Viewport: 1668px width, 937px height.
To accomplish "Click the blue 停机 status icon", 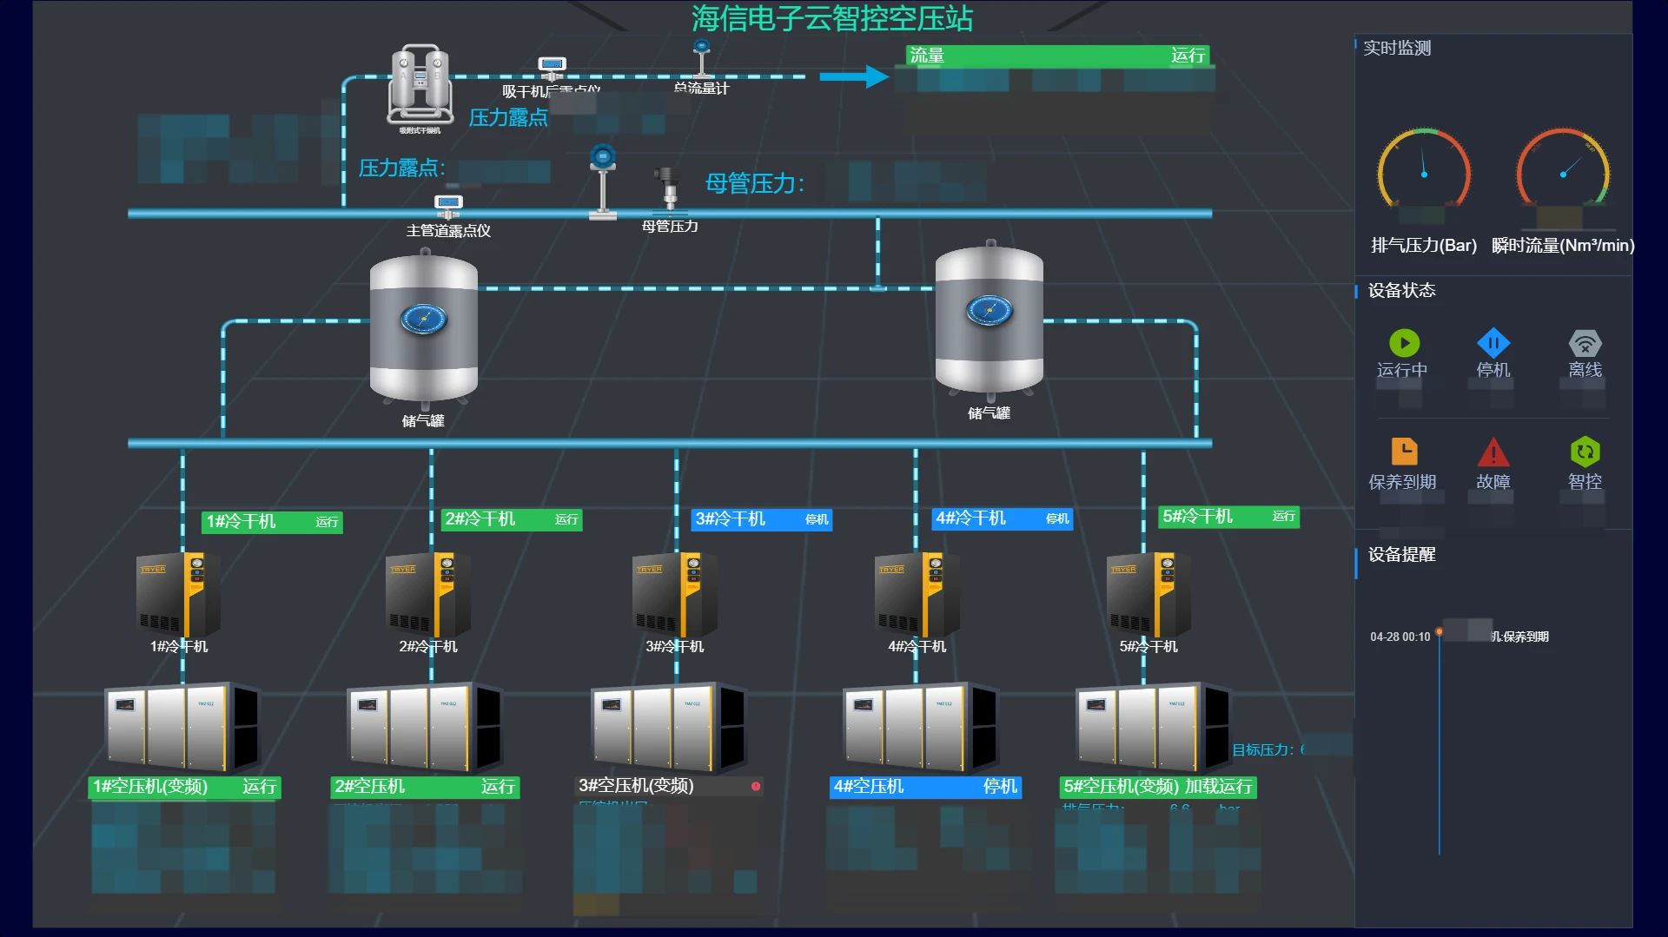I will [1493, 343].
